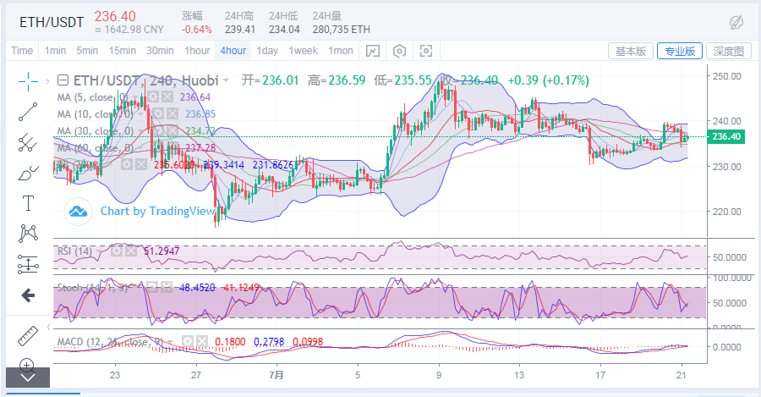Open settings gear for MA (10, close, 0)
The width and height of the screenshot is (761, 397).
pos(158,113)
